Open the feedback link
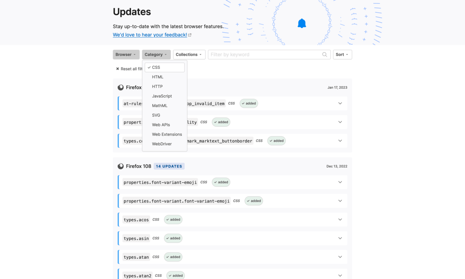This screenshot has height=279, width=465. (x=150, y=35)
